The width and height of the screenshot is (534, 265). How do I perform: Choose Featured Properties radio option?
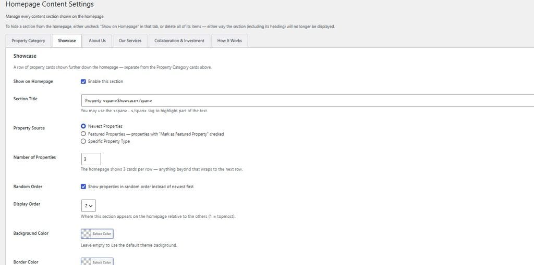pyautogui.click(x=83, y=134)
